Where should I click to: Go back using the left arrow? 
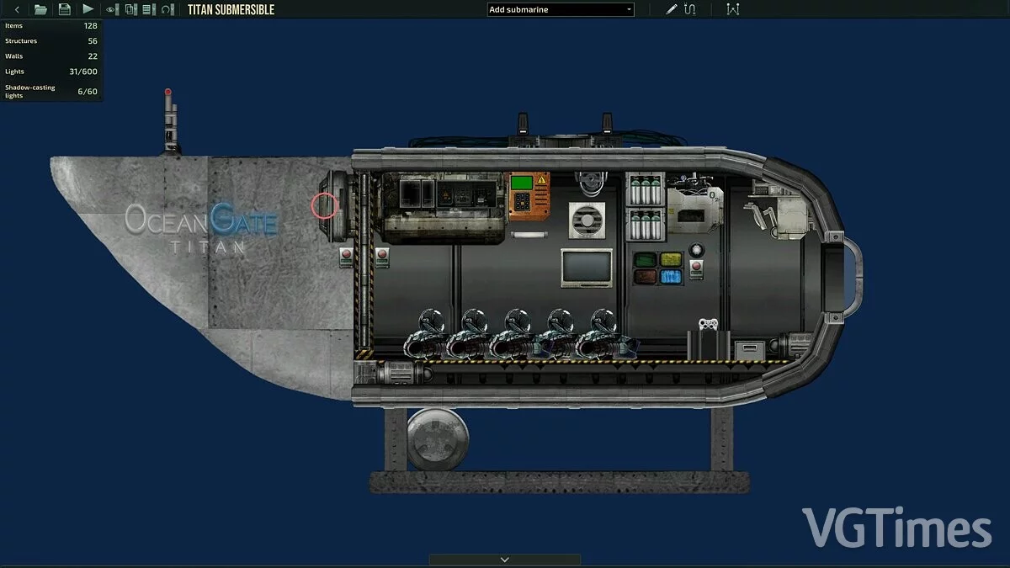[x=17, y=9]
